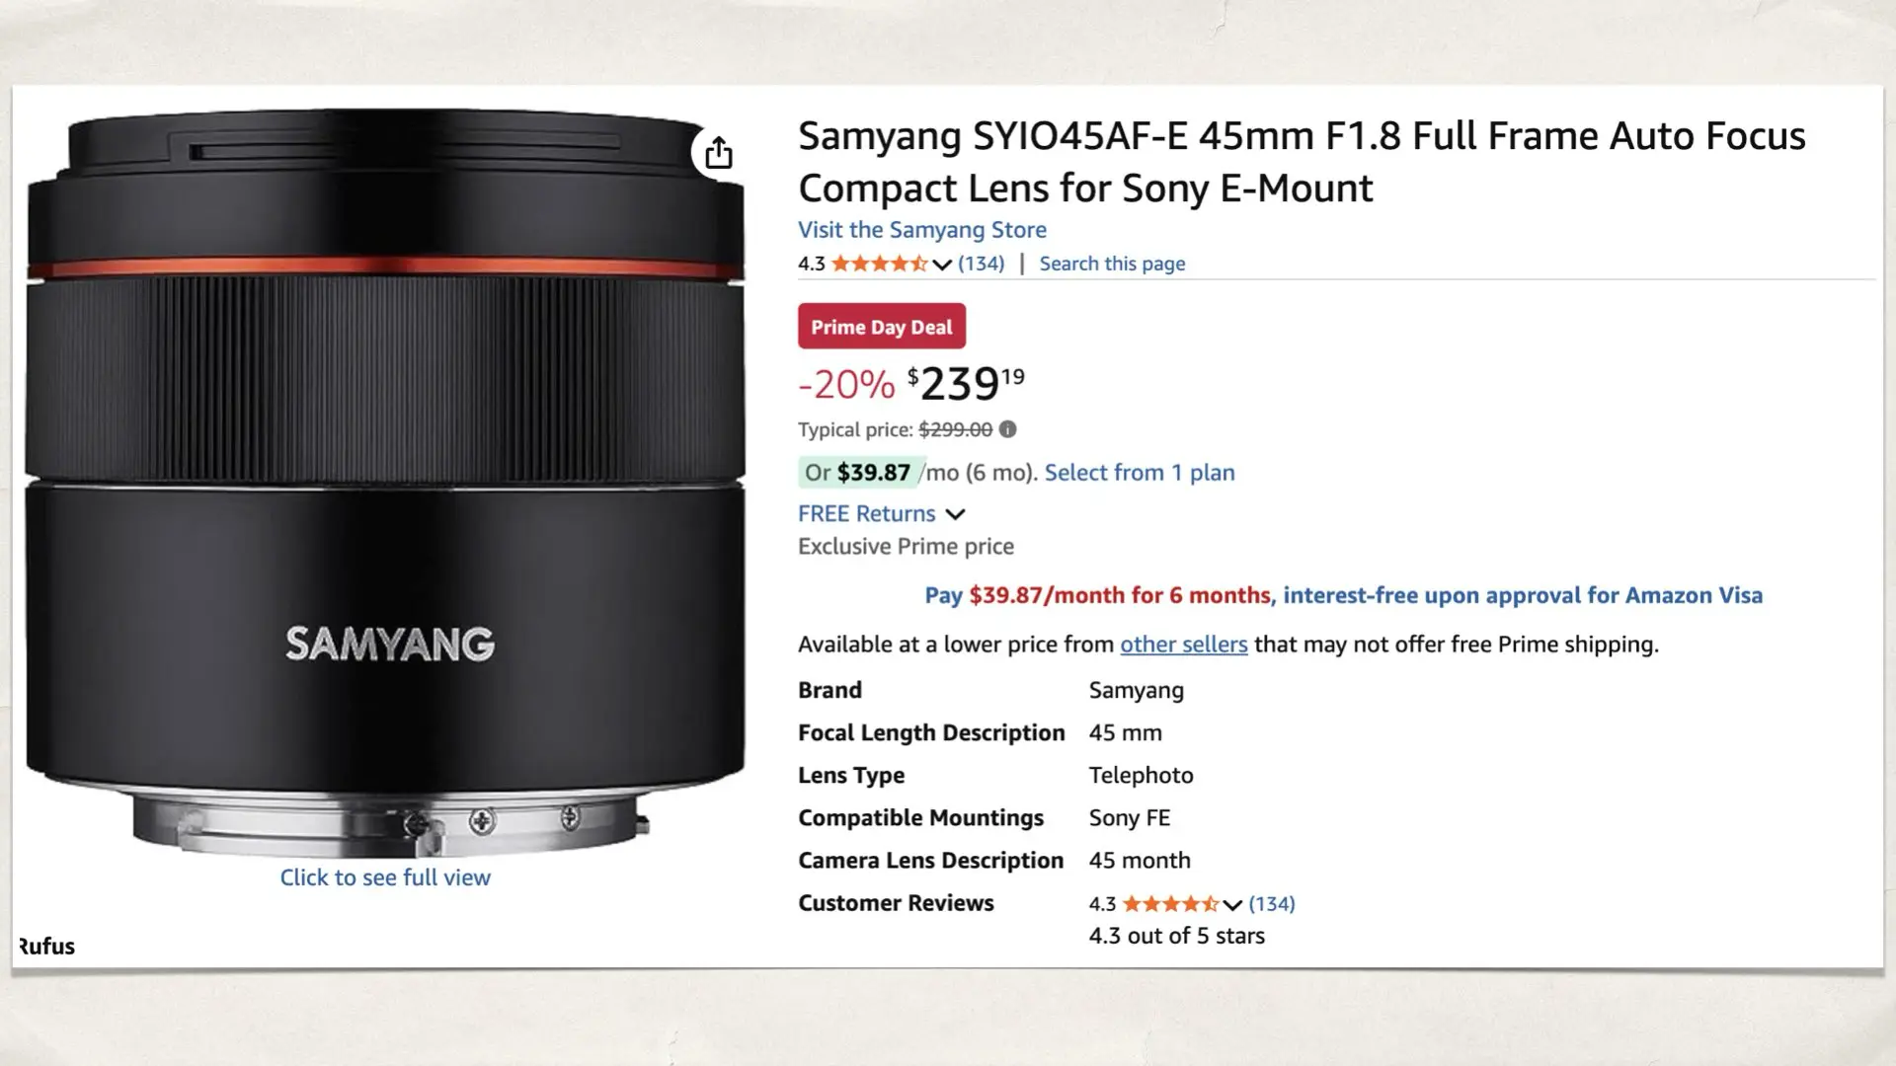Visit the Samyang Store

921,230
